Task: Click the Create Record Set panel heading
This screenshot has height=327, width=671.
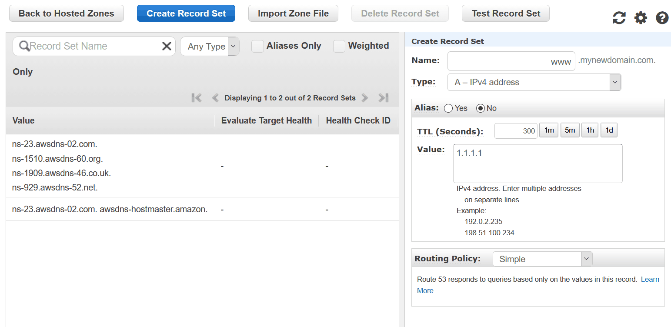Action: pos(447,41)
